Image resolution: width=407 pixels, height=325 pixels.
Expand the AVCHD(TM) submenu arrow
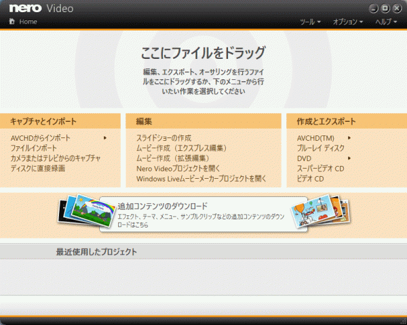coord(349,138)
